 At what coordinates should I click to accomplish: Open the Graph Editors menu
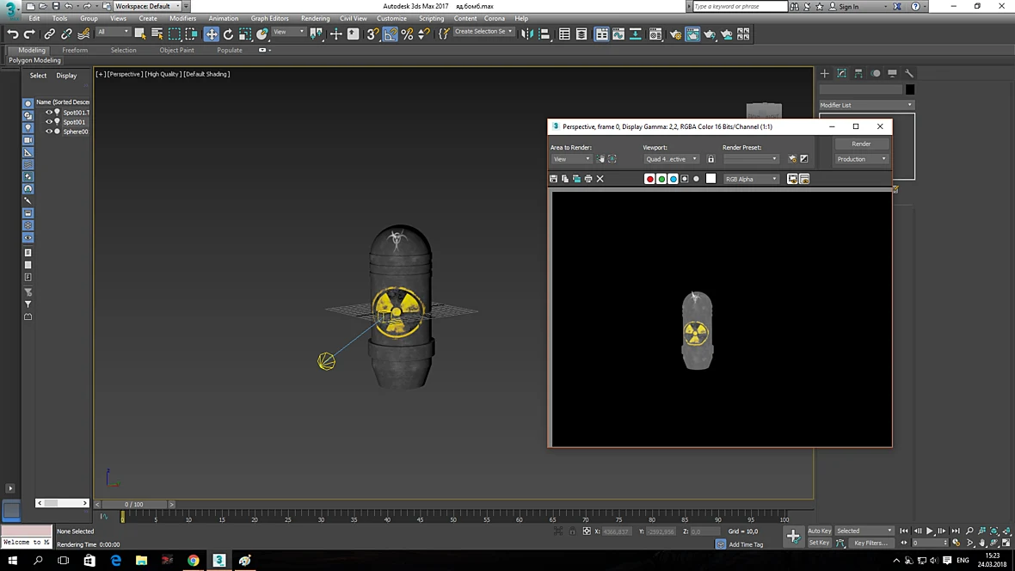[269, 18]
